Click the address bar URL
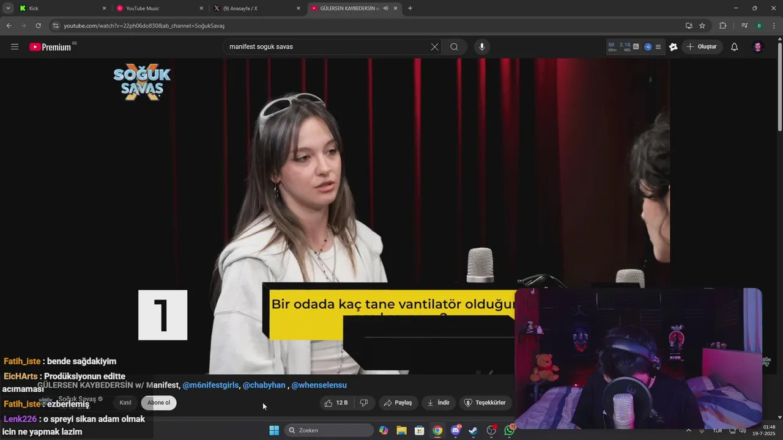783x440 pixels. tap(144, 26)
